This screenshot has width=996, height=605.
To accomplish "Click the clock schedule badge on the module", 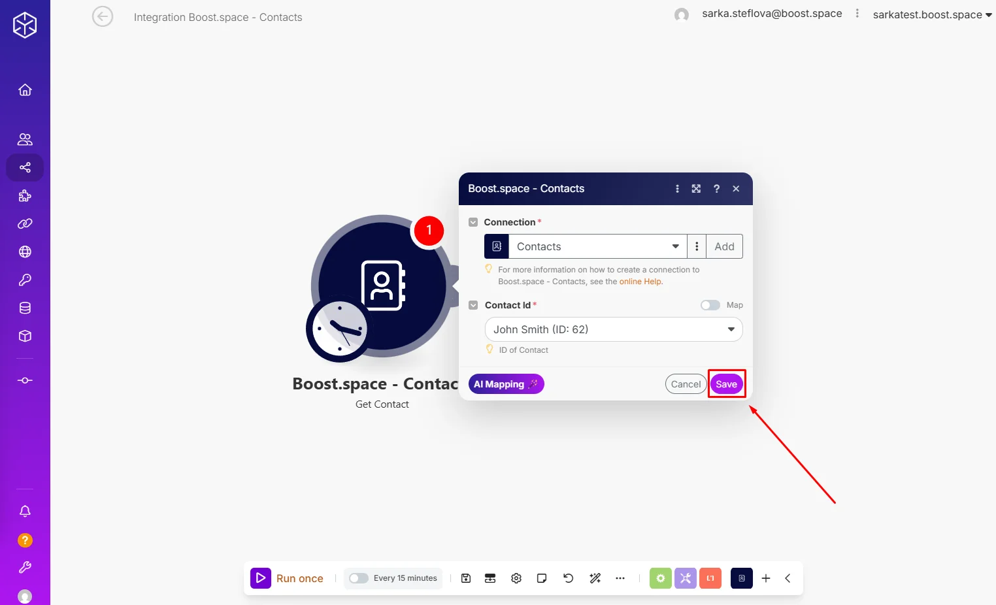I will [339, 329].
